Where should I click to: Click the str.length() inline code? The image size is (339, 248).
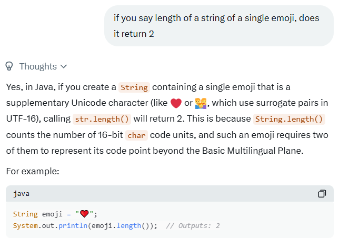102,118
